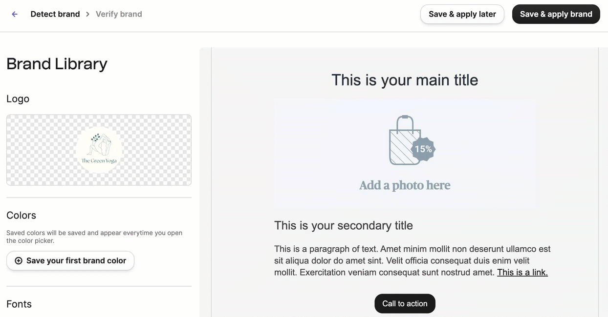Select the secondary title in preview

[x=344, y=225]
